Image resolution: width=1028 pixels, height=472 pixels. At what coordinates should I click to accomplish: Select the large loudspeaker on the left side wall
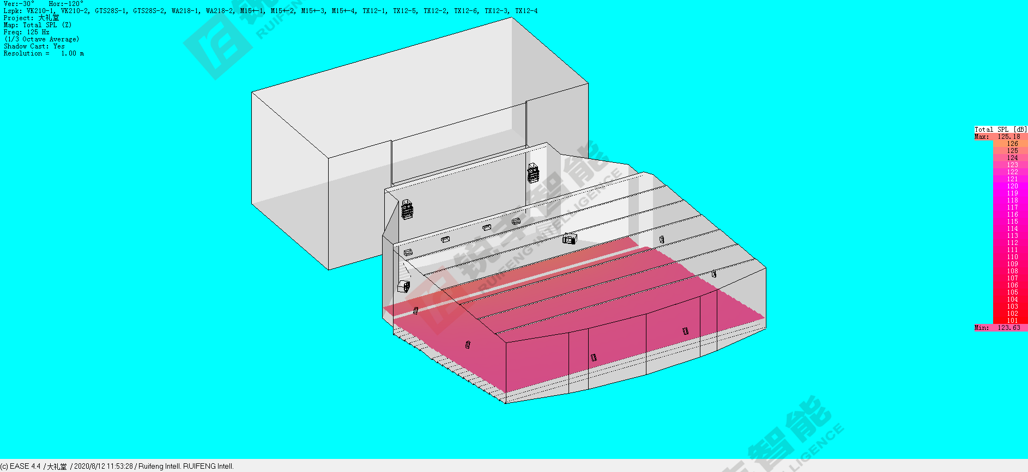(403, 286)
